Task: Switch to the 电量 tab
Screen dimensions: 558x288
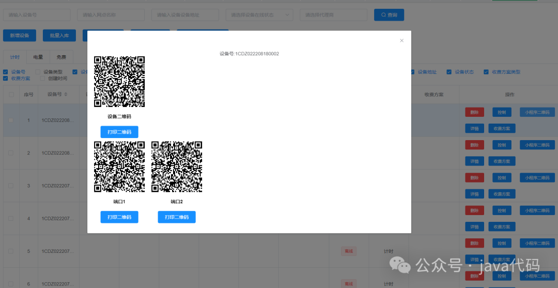Action: coord(38,57)
